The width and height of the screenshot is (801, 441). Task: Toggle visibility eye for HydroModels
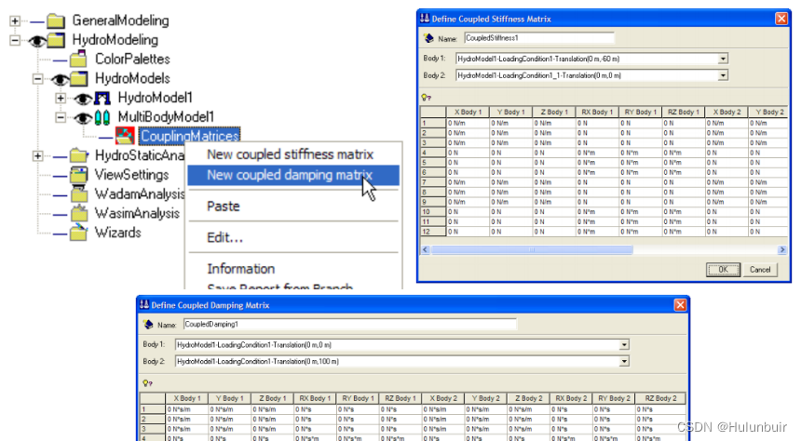[x=60, y=79]
